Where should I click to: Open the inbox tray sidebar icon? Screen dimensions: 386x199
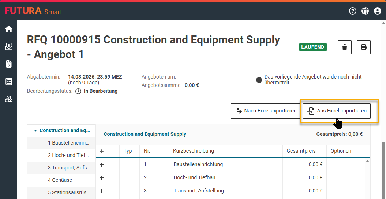[x=8, y=47]
